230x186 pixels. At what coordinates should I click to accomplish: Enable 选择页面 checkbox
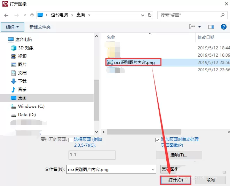pos(71,140)
